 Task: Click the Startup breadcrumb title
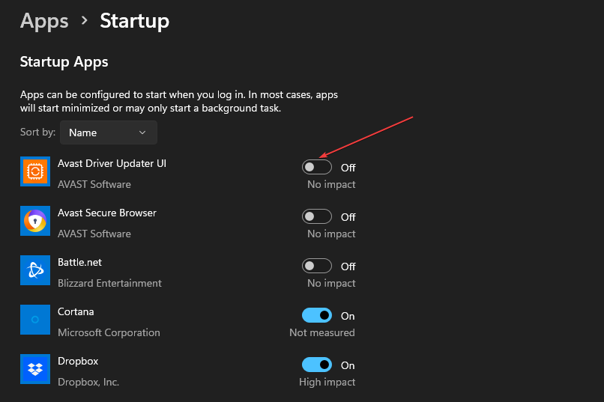(x=135, y=21)
